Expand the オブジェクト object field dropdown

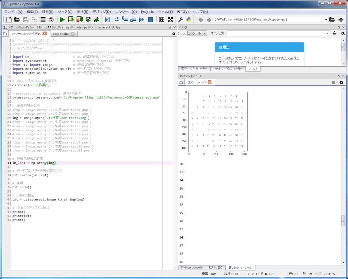click(x=328, y=33)
